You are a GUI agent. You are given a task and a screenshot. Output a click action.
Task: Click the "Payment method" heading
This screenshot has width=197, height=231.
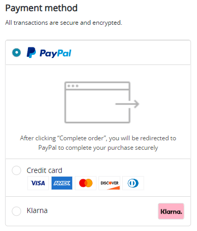click(42, 8)
